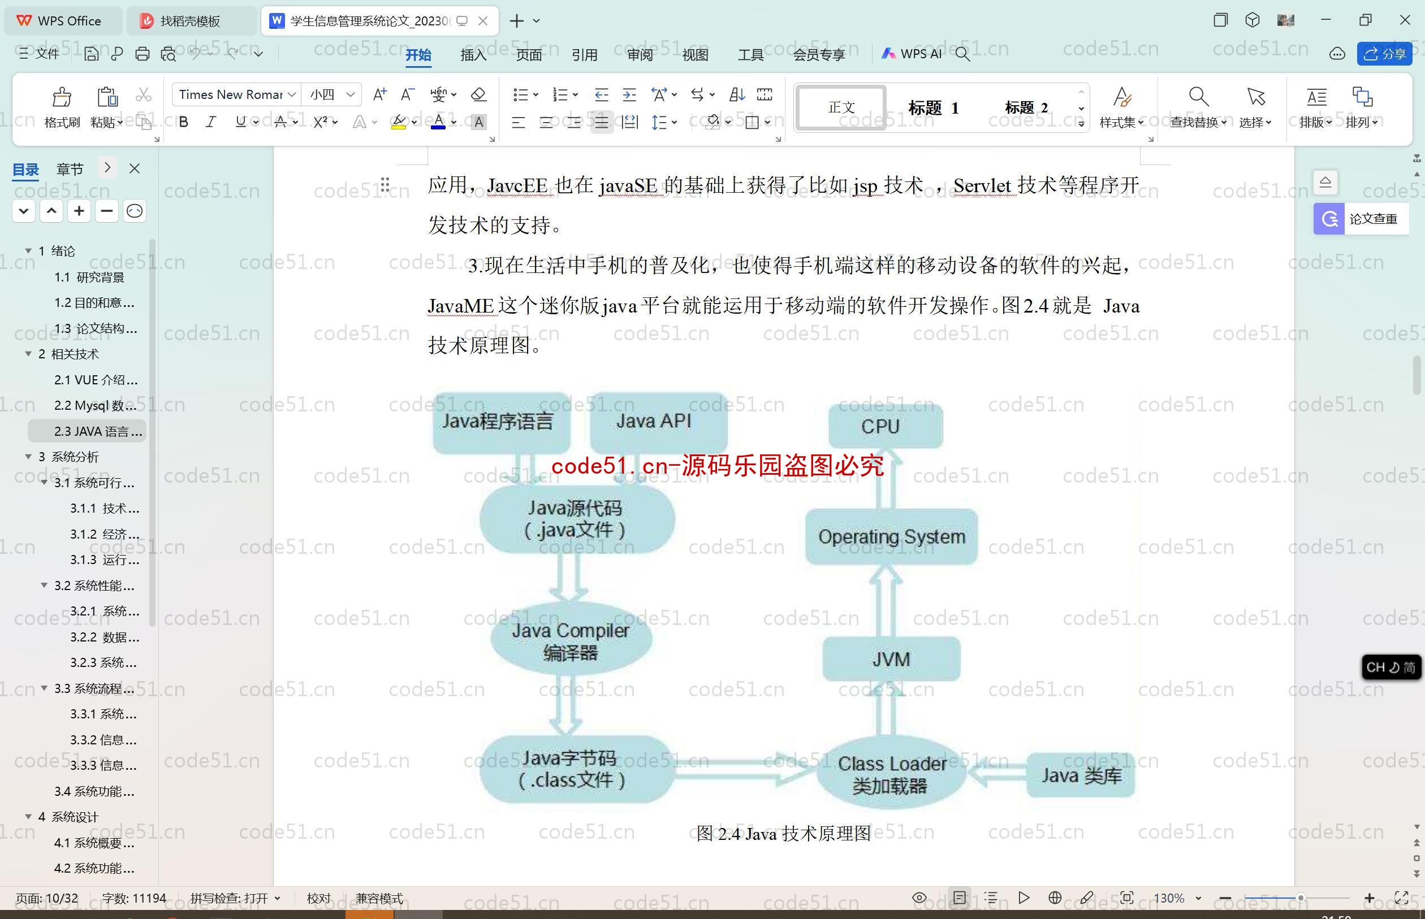Click the document vertical scrollbar thumb

click(x=1417, y=375)
